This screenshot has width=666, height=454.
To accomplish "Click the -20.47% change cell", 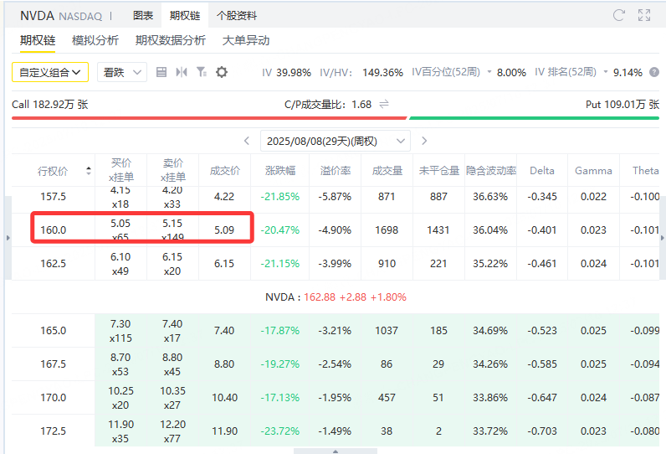I will tap(280, 230).
